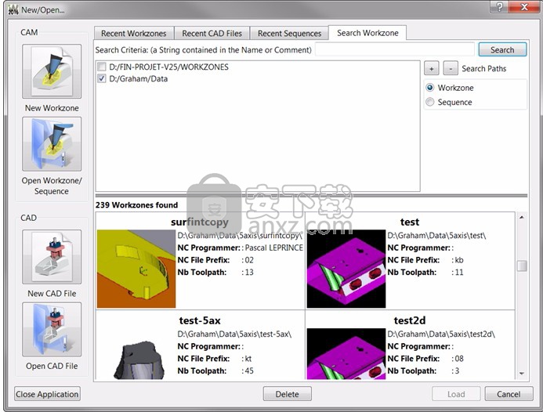This screenshot has height=412, width=543.
Task: Select the Sequence radio button
Action: point(429,102)
